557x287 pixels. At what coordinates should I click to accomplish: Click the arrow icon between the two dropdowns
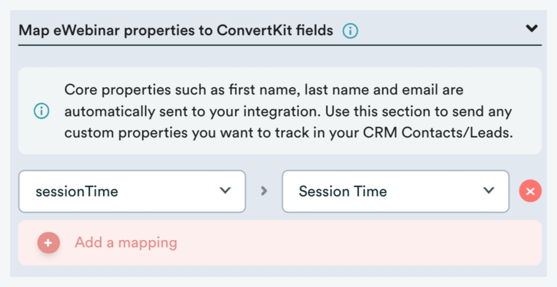pos(264,191)
